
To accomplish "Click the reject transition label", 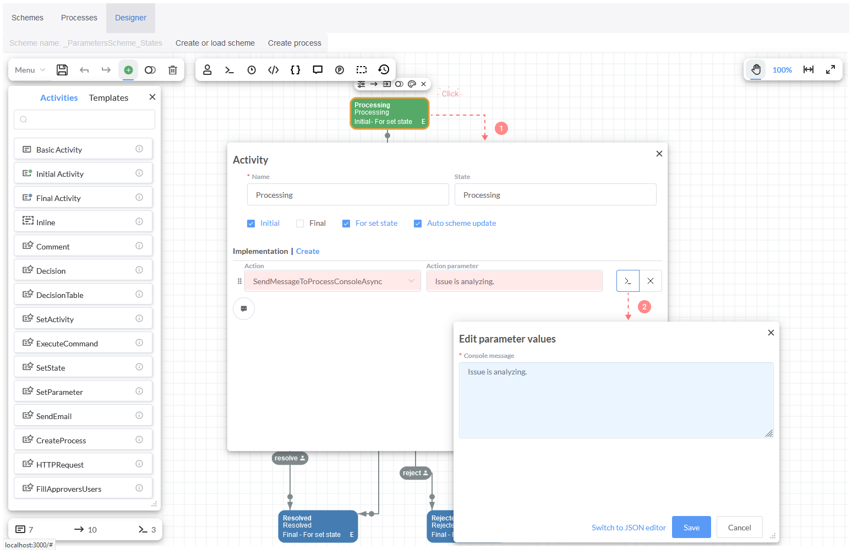I will 416,473.
